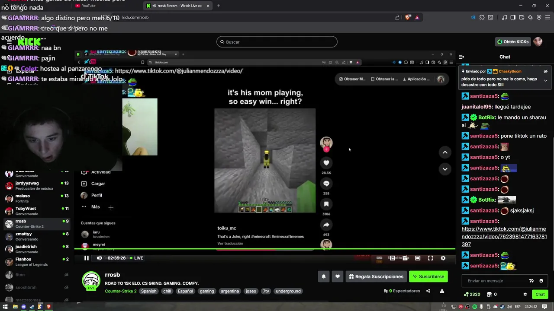Select the underground tag

click(x=288, y=291)
